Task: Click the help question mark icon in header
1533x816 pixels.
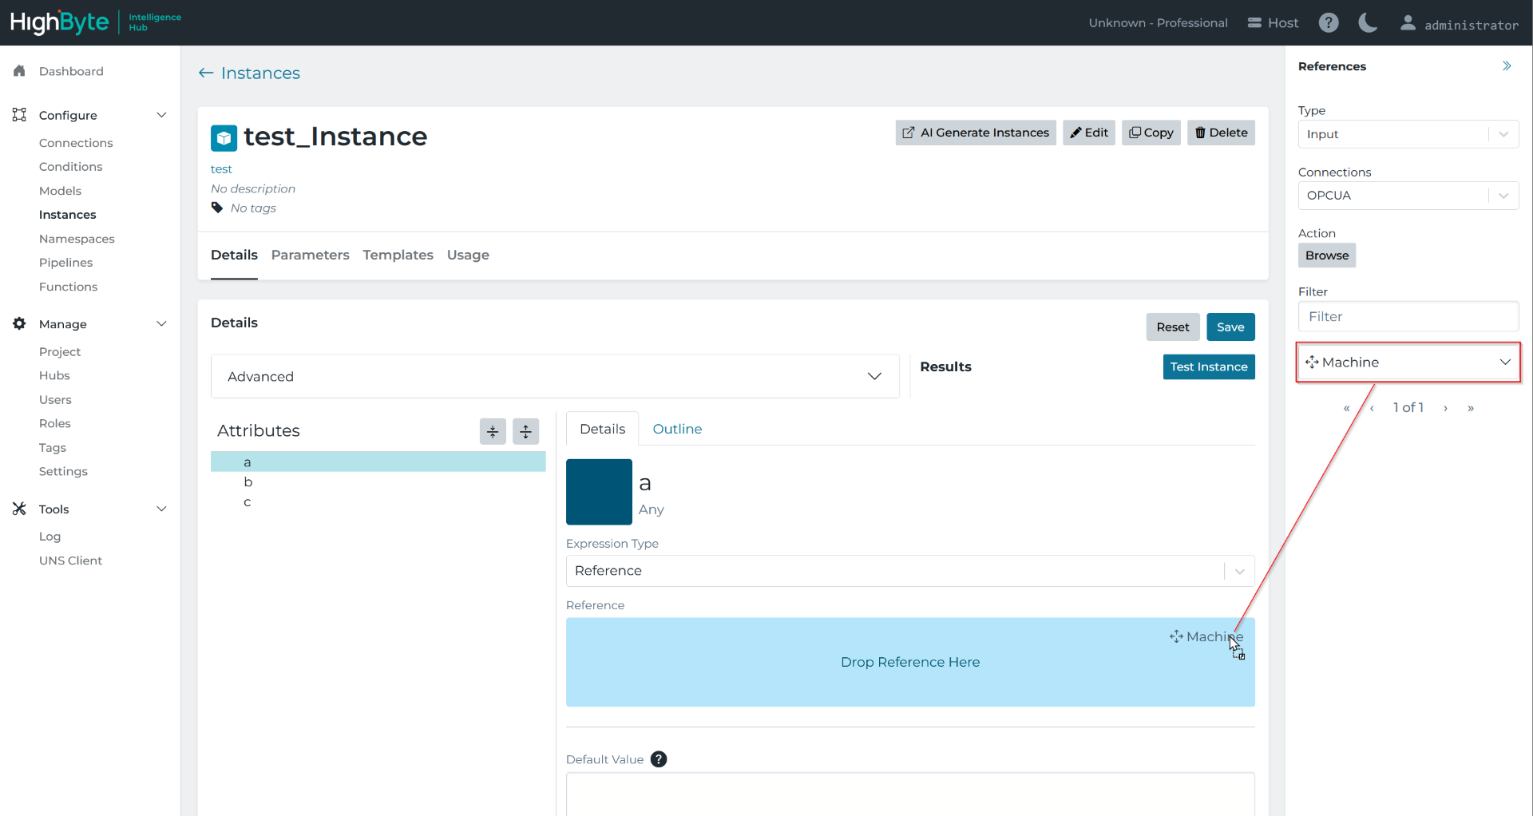Action: [x=1328, y=23]
